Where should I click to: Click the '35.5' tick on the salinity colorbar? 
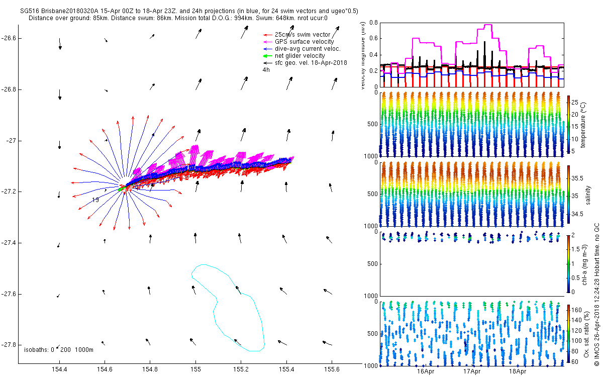(x=577, y=178)
